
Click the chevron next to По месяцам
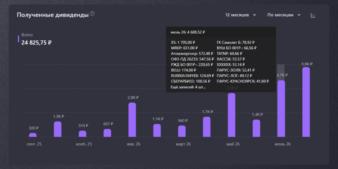coord(299,15)
